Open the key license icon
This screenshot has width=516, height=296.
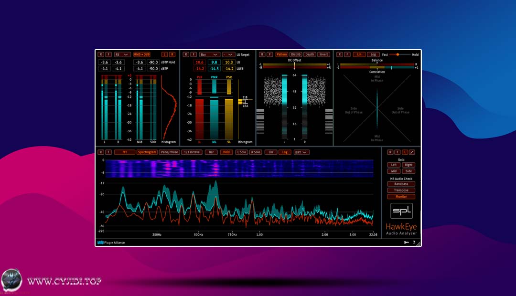pos(407,243)
